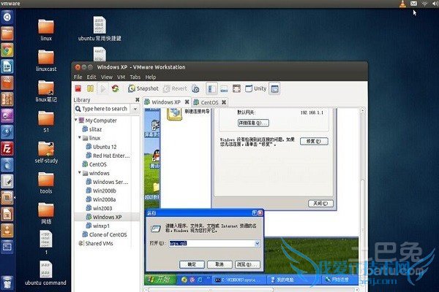The height and width of the screenshot is (292, 439).
Task: Click Shared VMs in the library
Action: [x=96, y=243]
